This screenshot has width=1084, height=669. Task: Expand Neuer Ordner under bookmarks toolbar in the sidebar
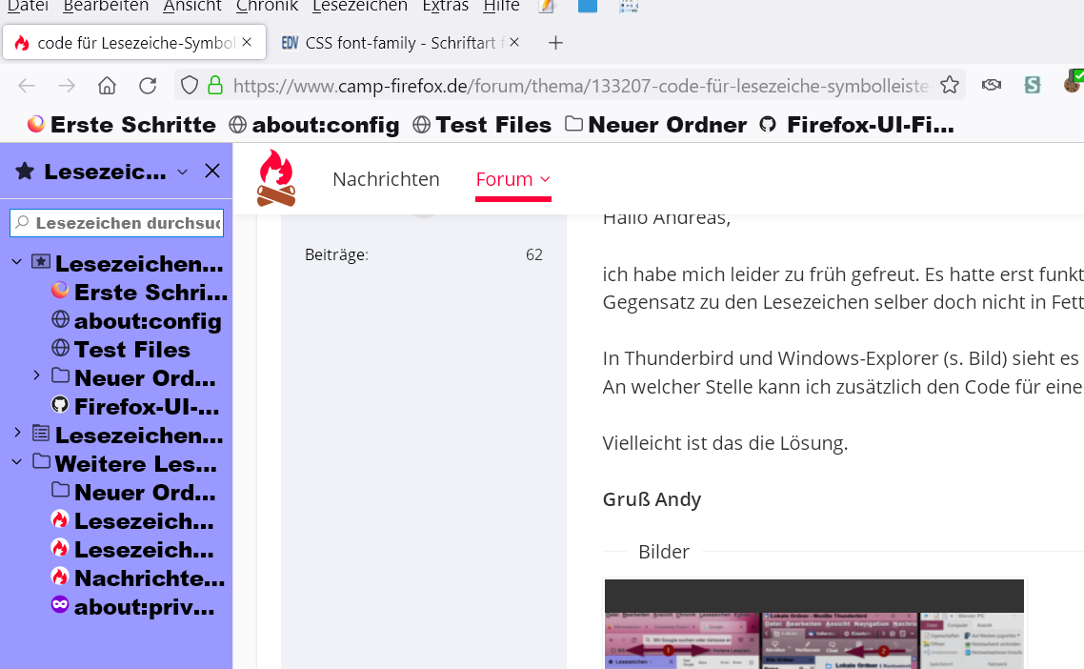pos(36,375)
